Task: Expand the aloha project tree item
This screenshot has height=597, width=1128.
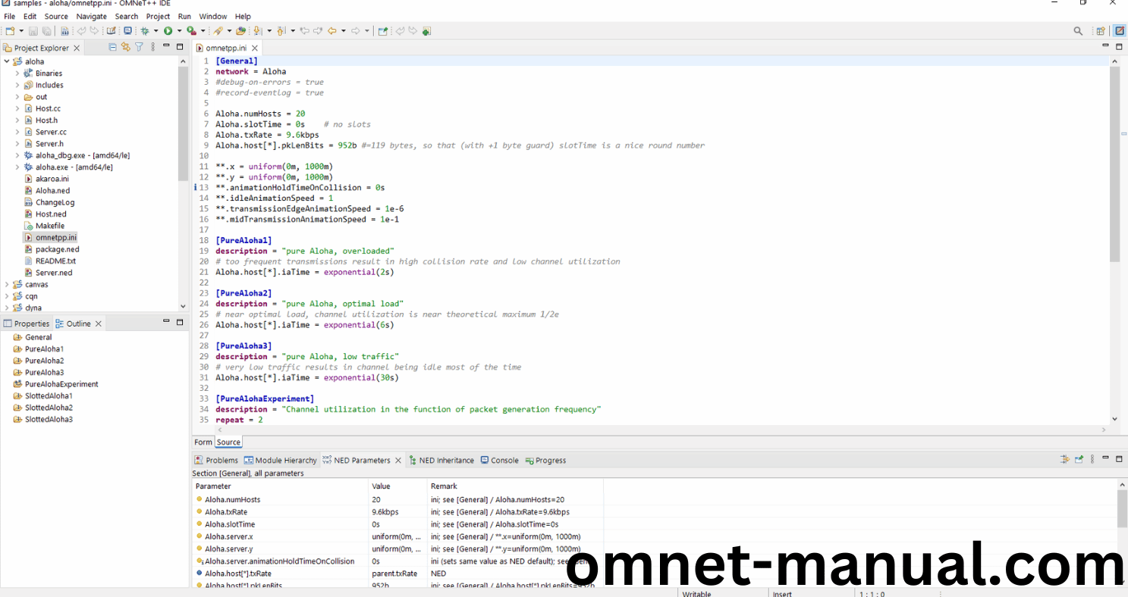Action: [x=6, y=61]
